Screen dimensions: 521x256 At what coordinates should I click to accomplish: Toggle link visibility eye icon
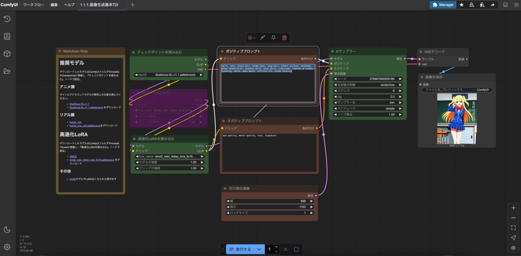click(x=513, y=248)
